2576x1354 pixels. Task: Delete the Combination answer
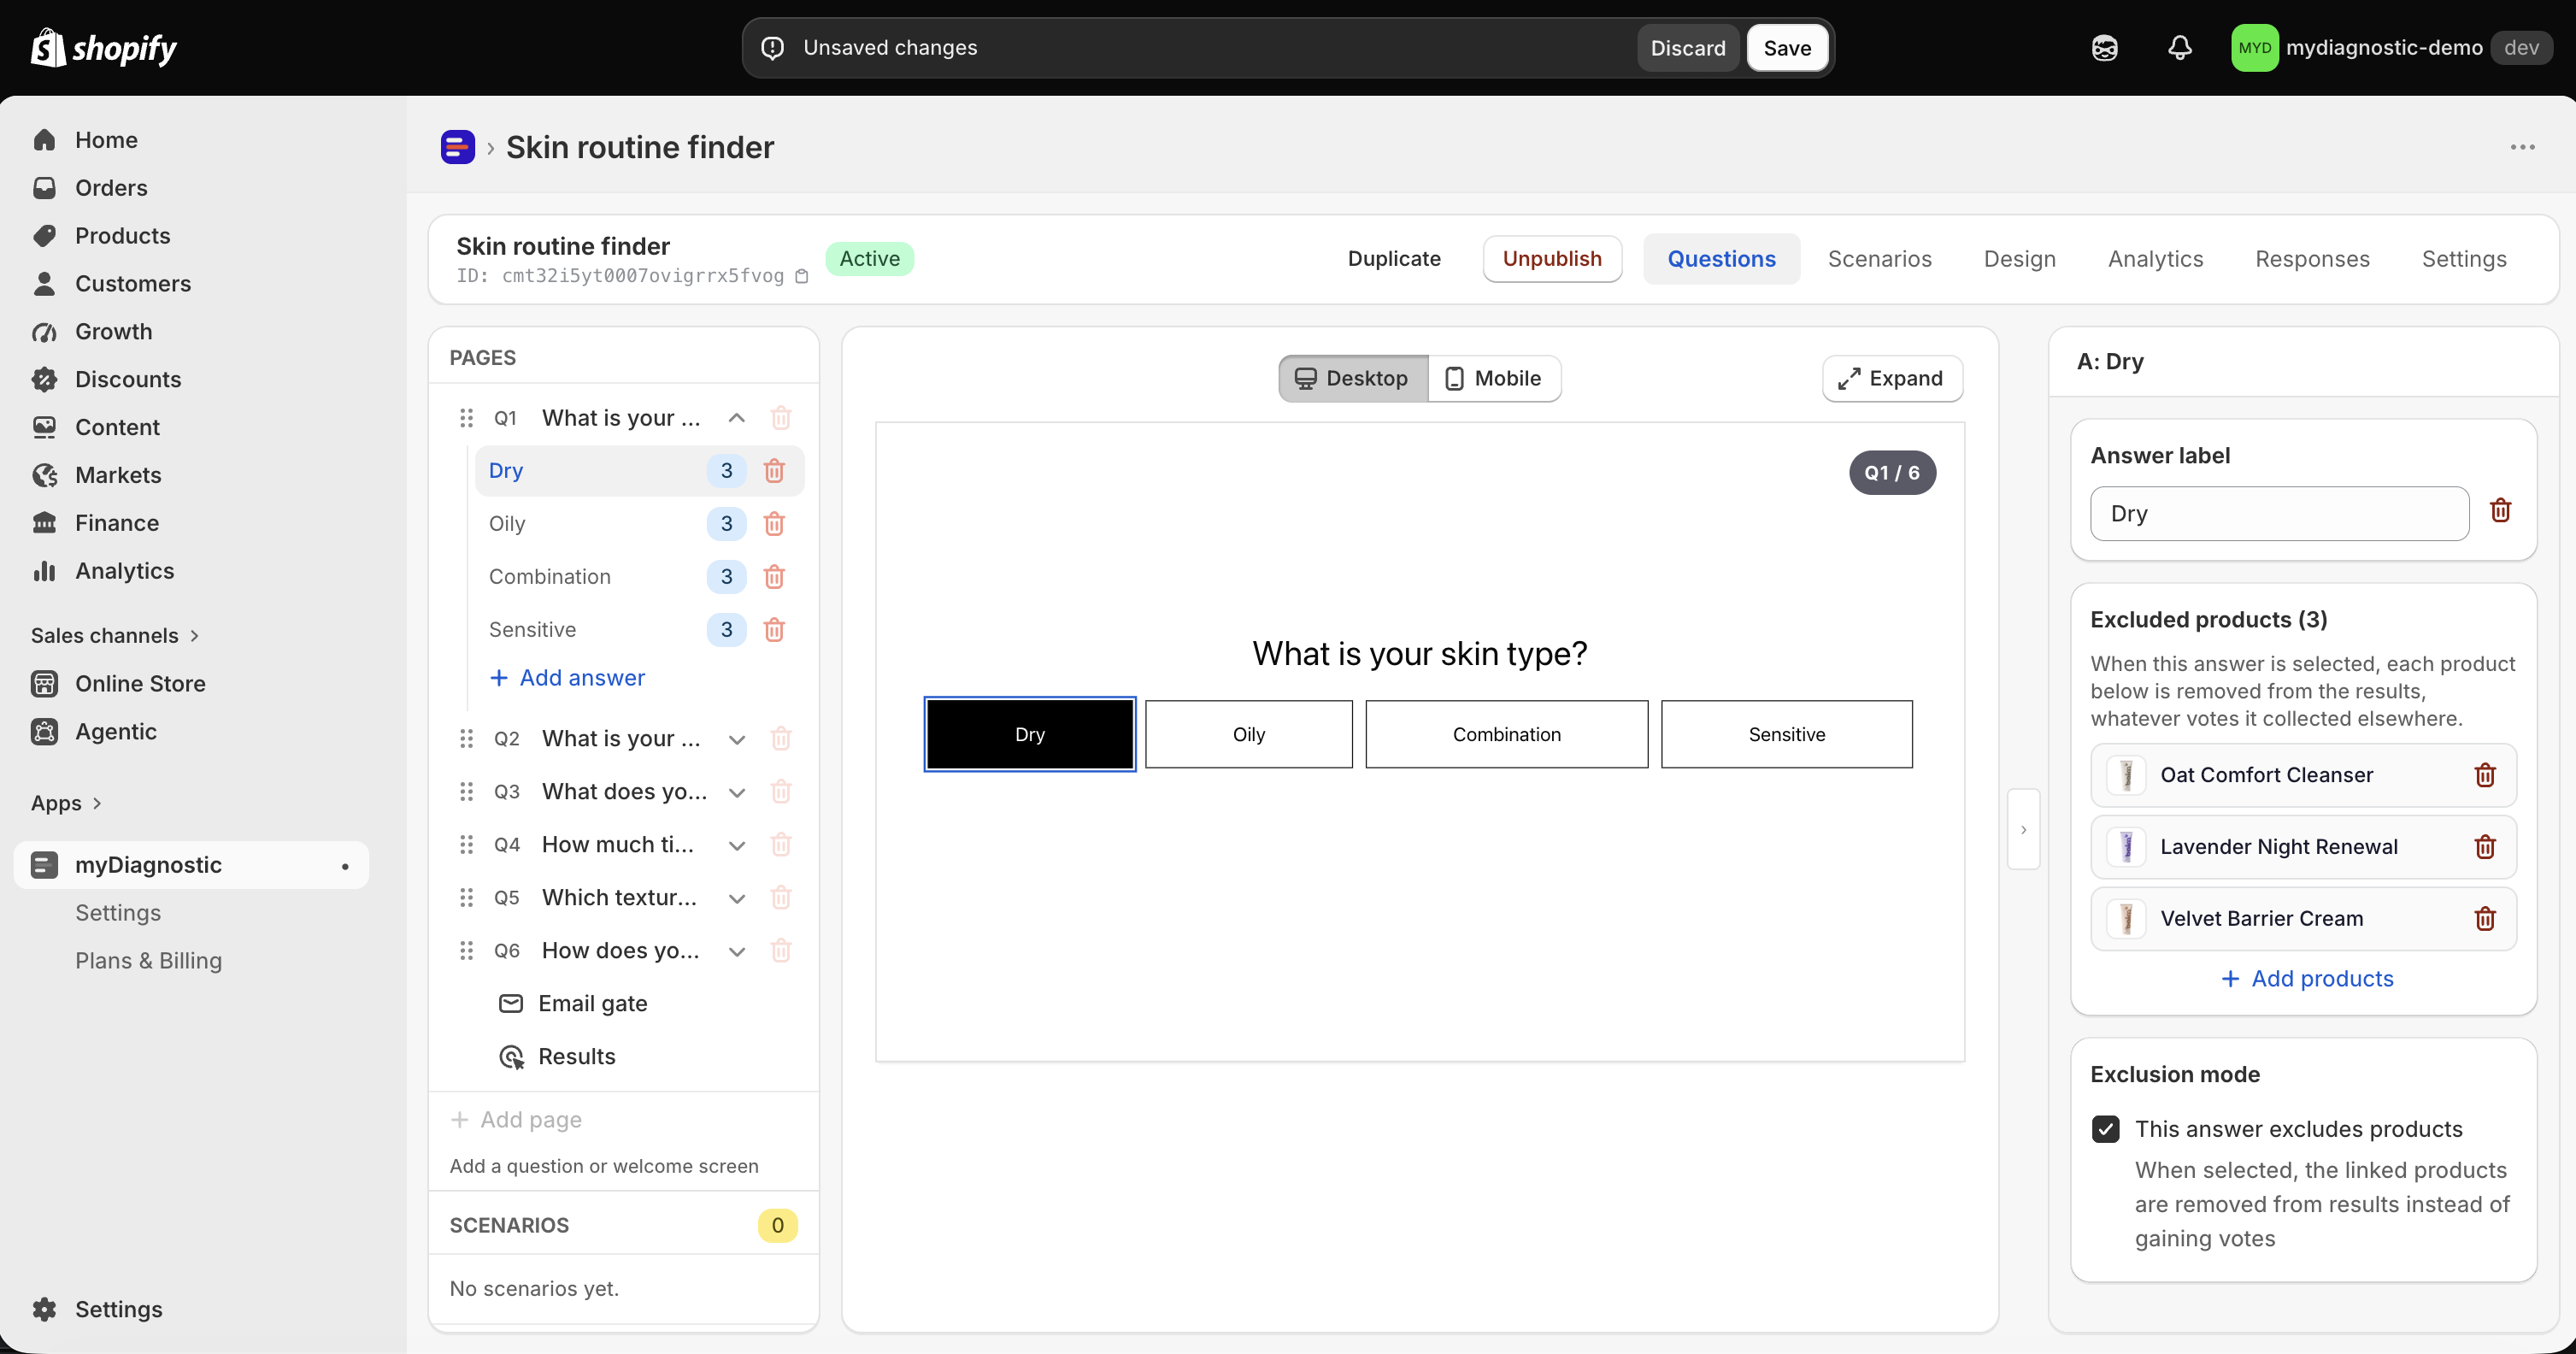(774, 577)
